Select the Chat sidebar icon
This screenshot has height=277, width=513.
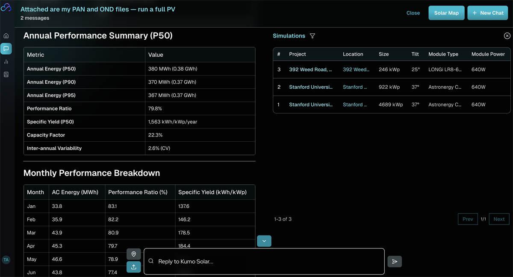pos(6,49)
